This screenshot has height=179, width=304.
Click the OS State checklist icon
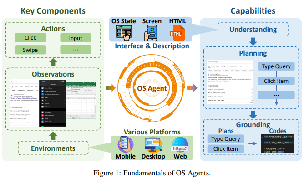click(x=123, y=33)
